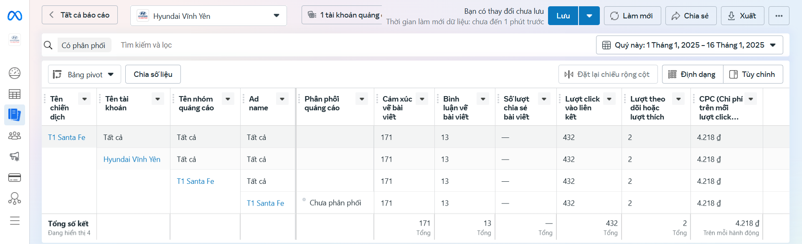The image size is (802, 244).
Task: Expand the date range selector
Action: tap(689, 45)
